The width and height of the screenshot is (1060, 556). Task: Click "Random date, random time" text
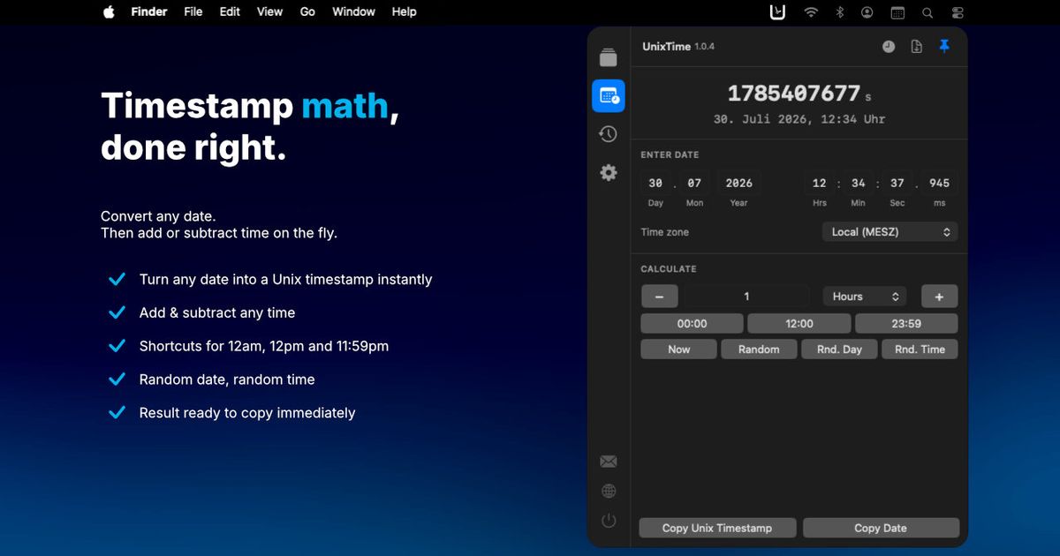coord(227,379)
